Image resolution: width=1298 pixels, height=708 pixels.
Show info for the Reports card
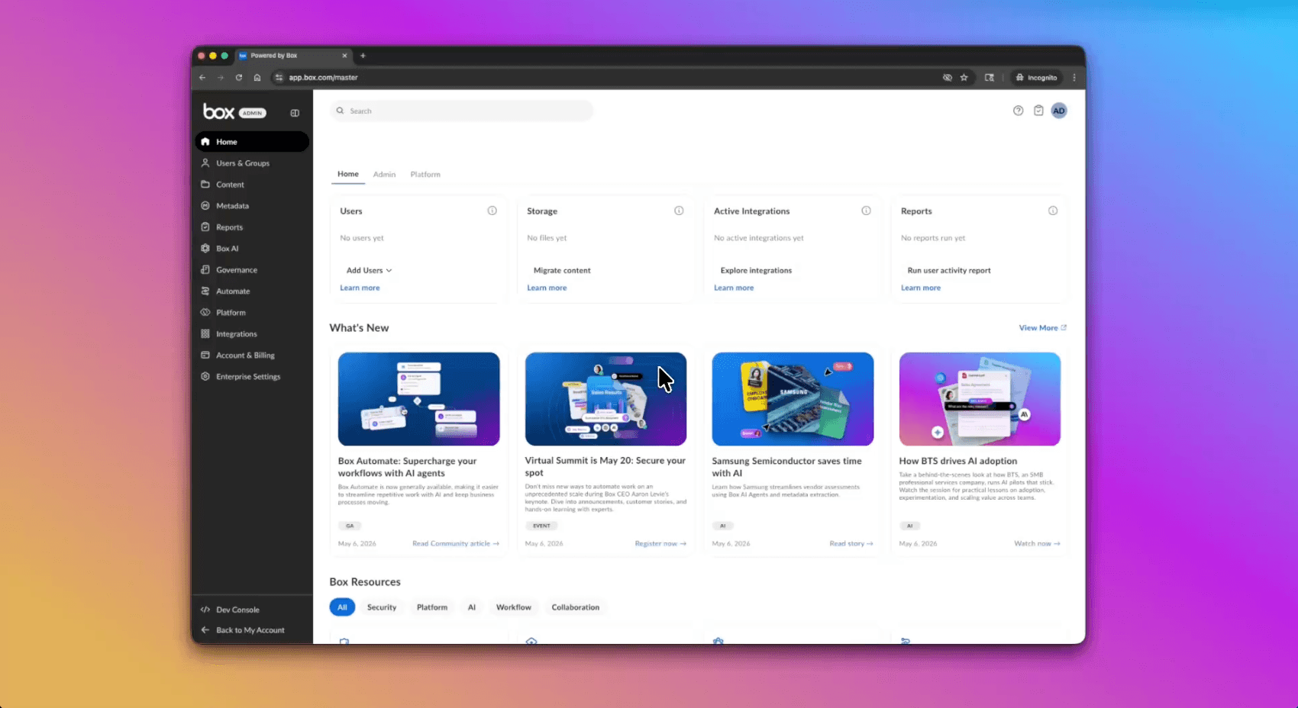point(1053,211)
